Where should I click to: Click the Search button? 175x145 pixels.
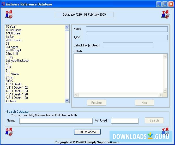pyautogui.click(x=154, y=120)
